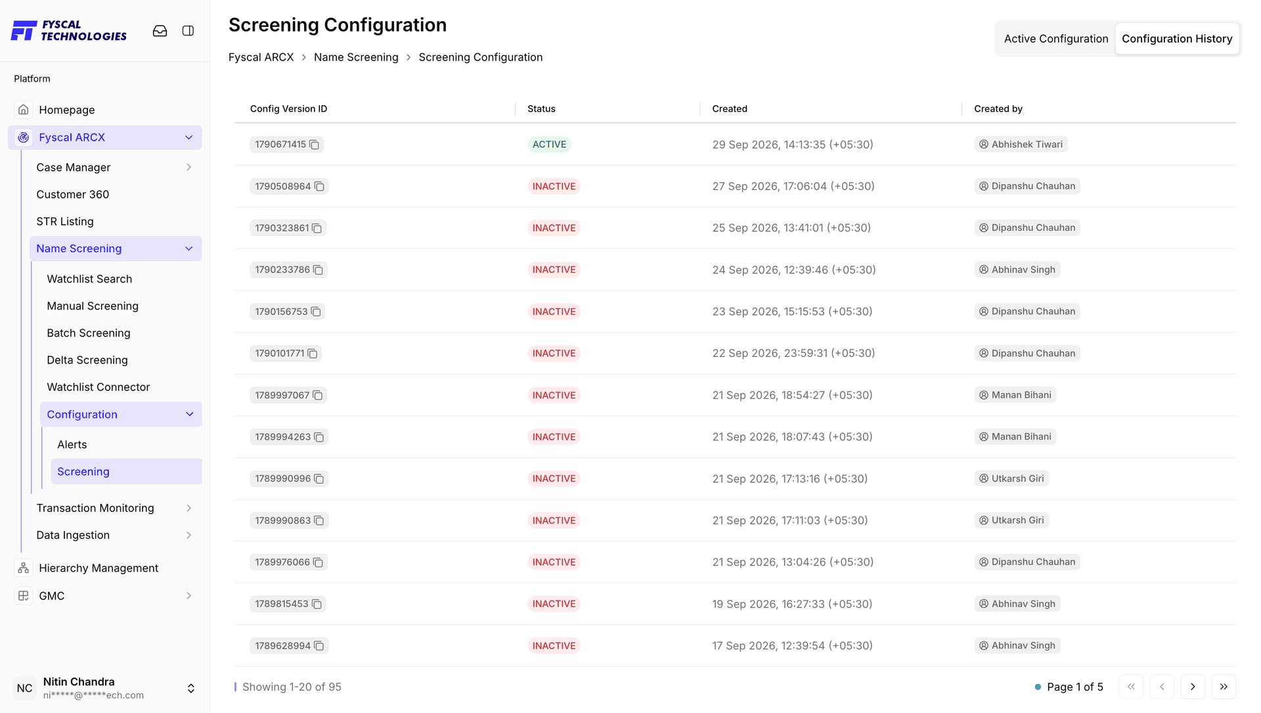Switch to Active Configuration tab

[x=1056, y=39]
